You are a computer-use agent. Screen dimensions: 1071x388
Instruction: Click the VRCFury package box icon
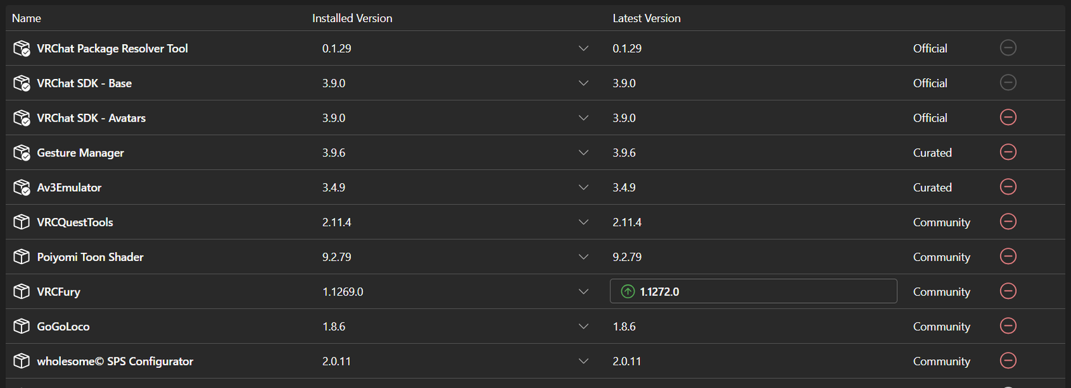[x=21, y=292]
